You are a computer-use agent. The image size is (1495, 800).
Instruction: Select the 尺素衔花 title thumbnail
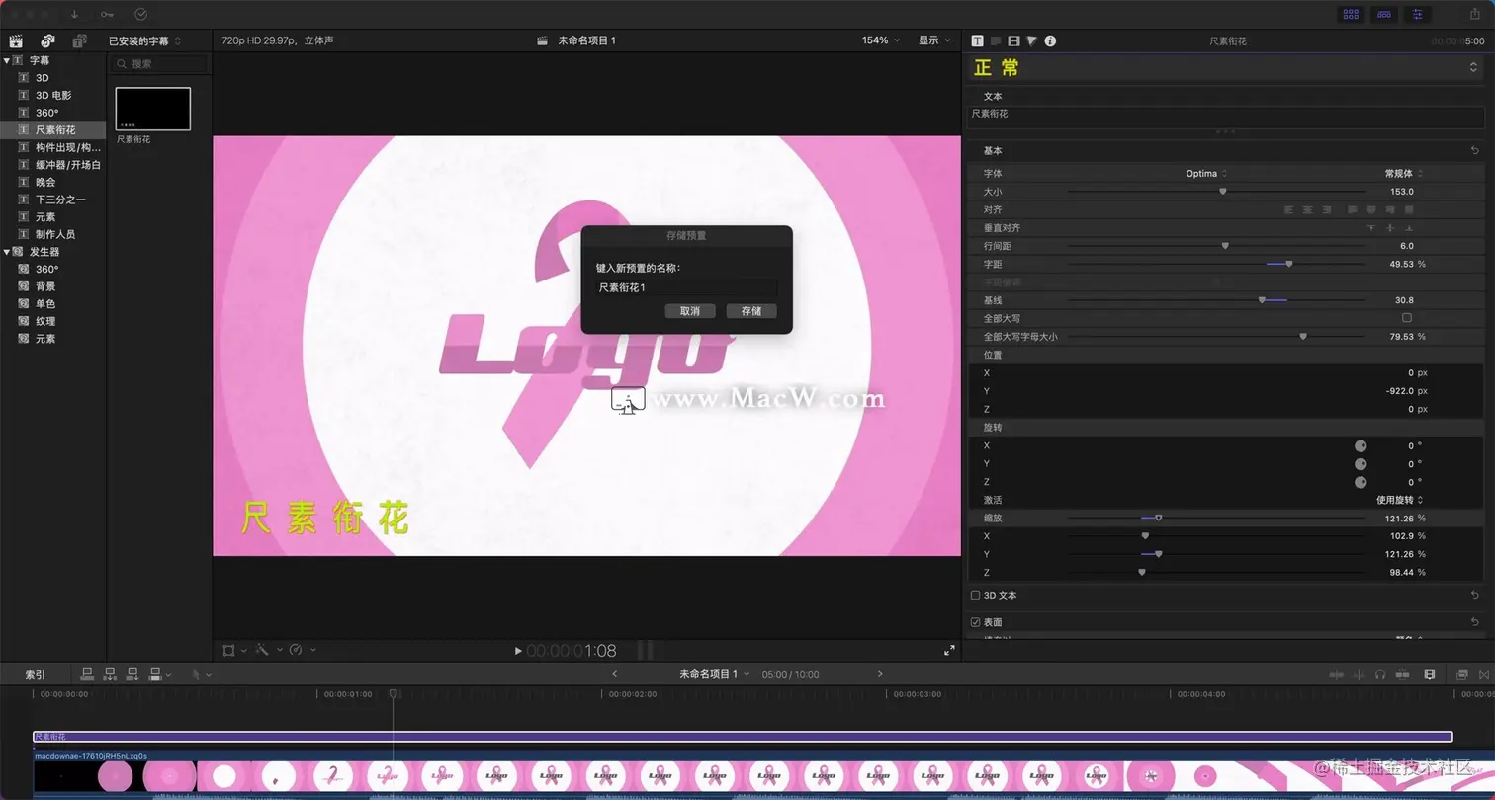coord(153,109)
